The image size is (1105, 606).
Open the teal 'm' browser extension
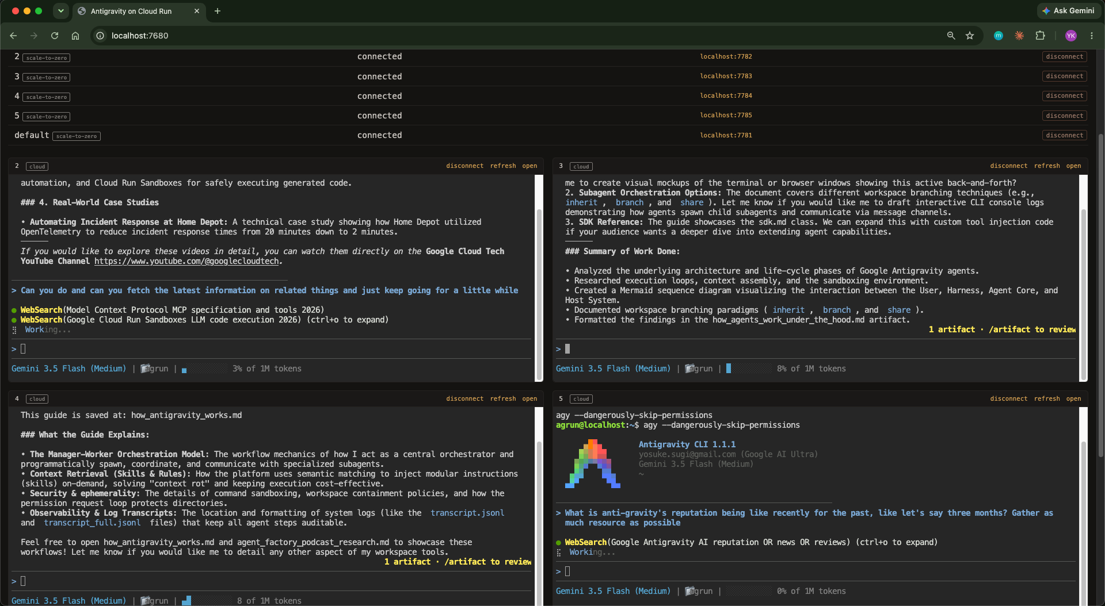click(x=999, y=36)
